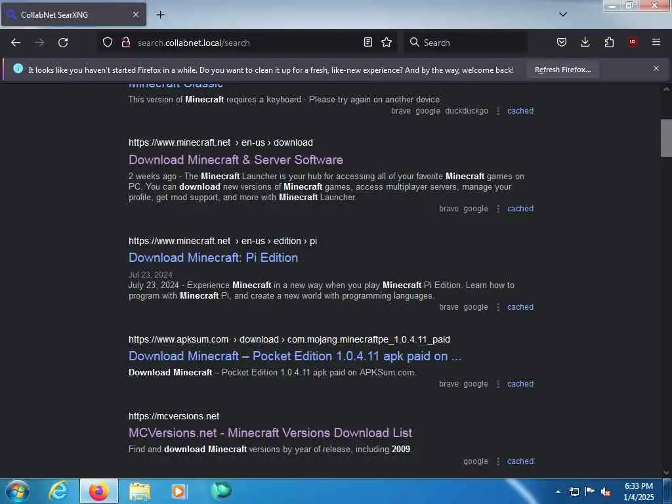
Task: Open the Action Center flag icon
Action: click(590, 492)
